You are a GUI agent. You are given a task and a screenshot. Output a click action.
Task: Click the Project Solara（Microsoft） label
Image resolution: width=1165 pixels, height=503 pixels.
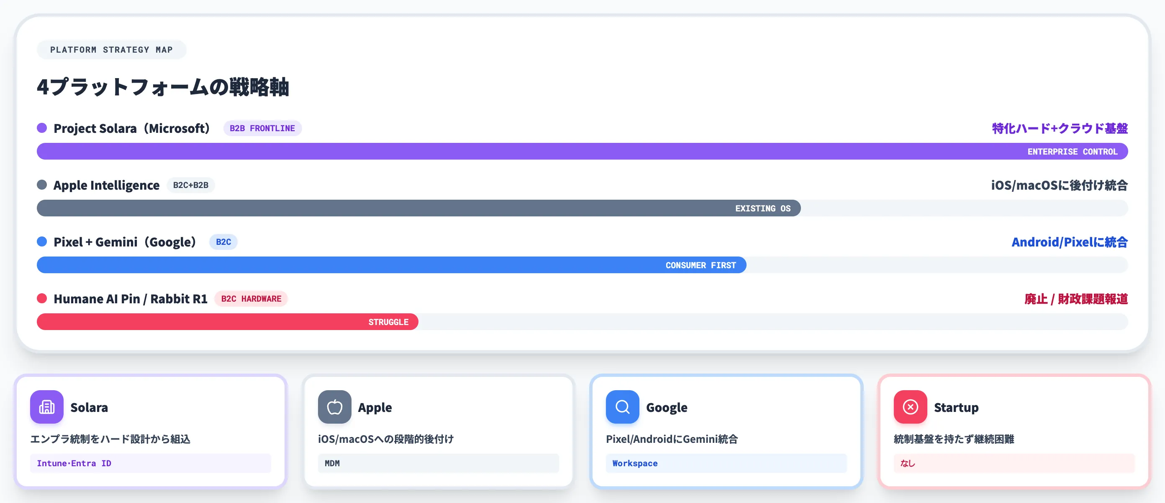[x=131, y=128]
